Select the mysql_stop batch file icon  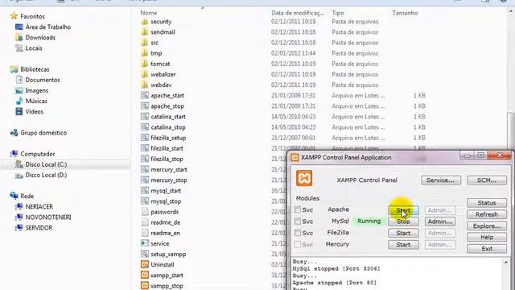click(x=145, y=201)
